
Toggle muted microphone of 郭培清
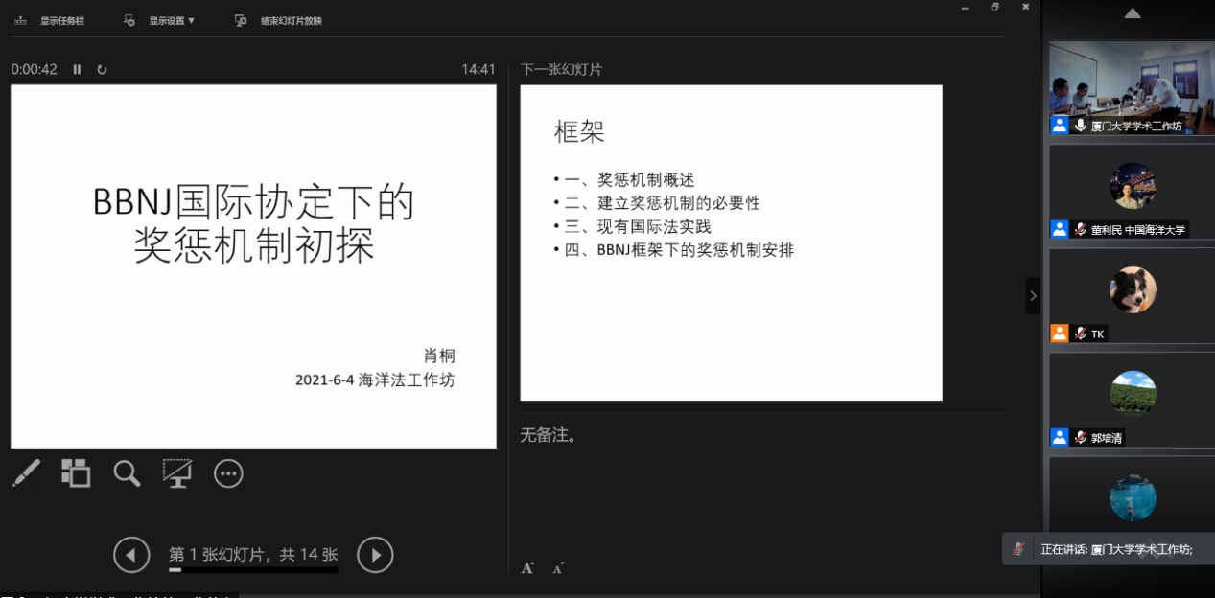(1081, 437)
